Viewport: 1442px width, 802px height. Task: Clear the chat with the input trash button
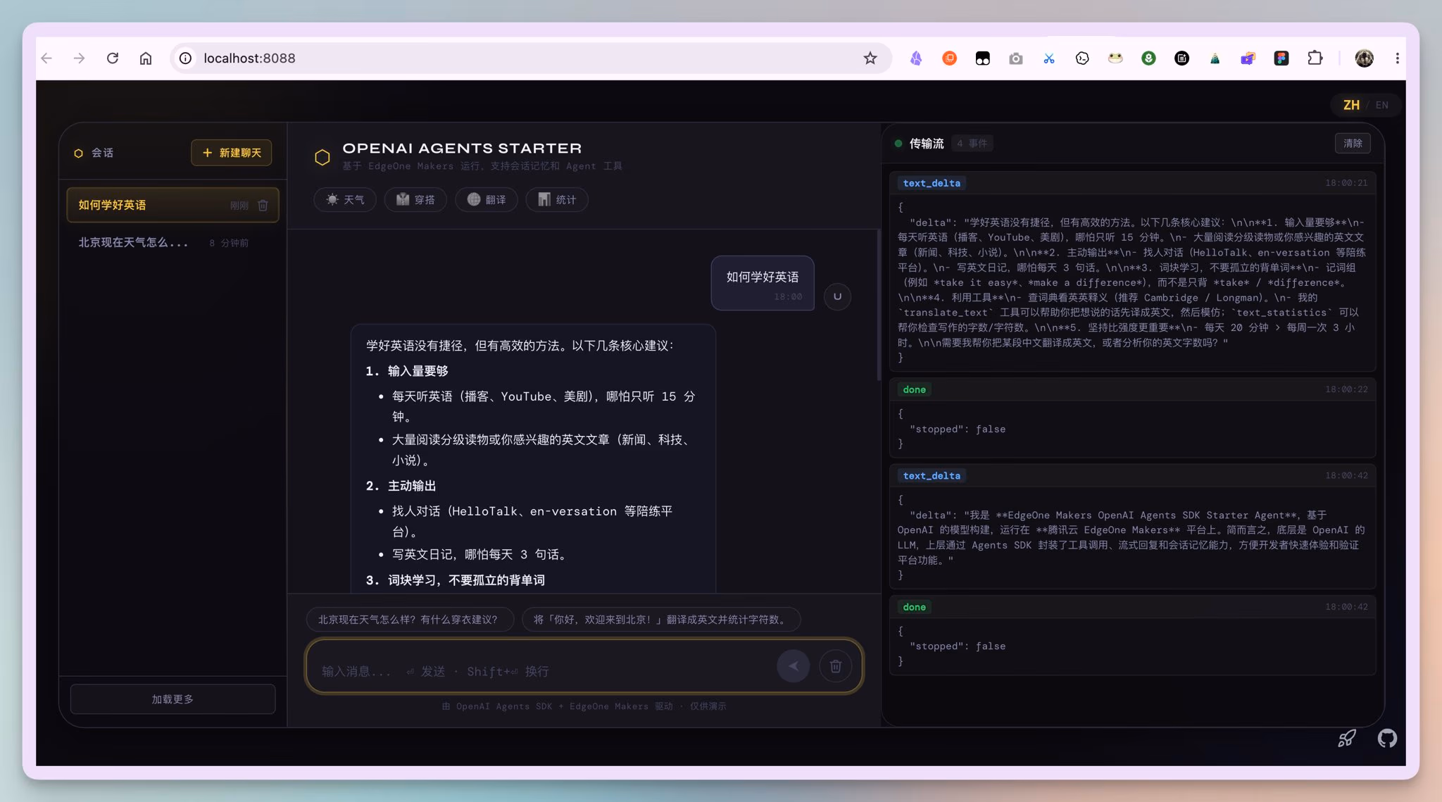click(x=835, y=666)
